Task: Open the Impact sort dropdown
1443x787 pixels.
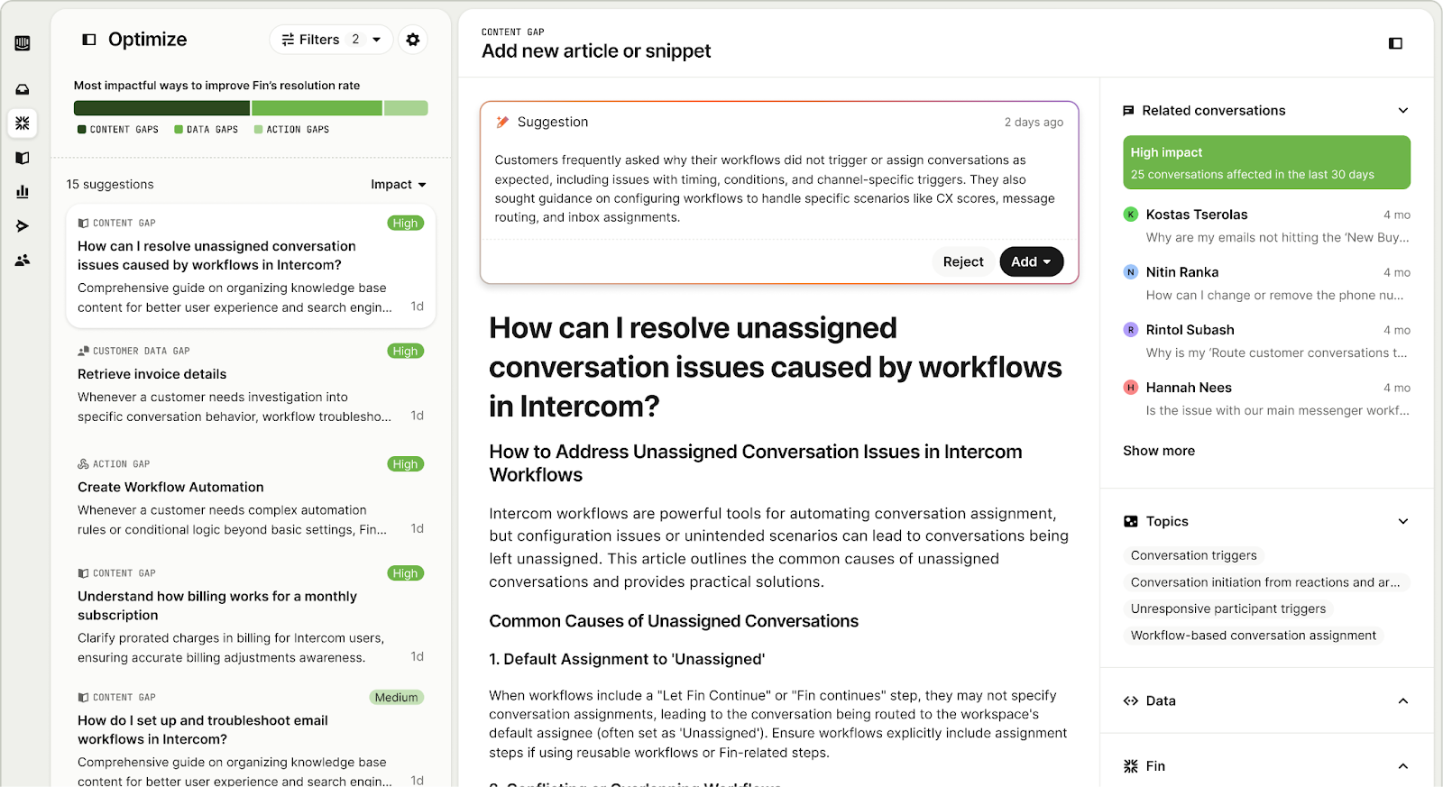Action: (x=399, y=185)
